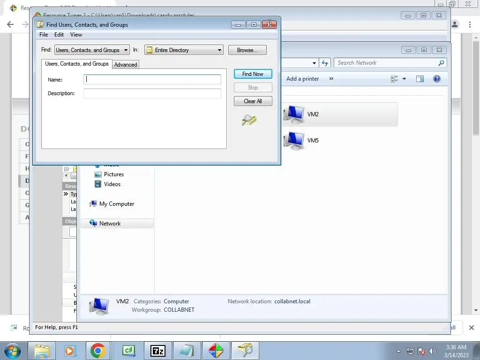The width and height of the screenshot is (480, 360).
Task: Open Windows Explorer from taskbar
Action: point(41,351)
